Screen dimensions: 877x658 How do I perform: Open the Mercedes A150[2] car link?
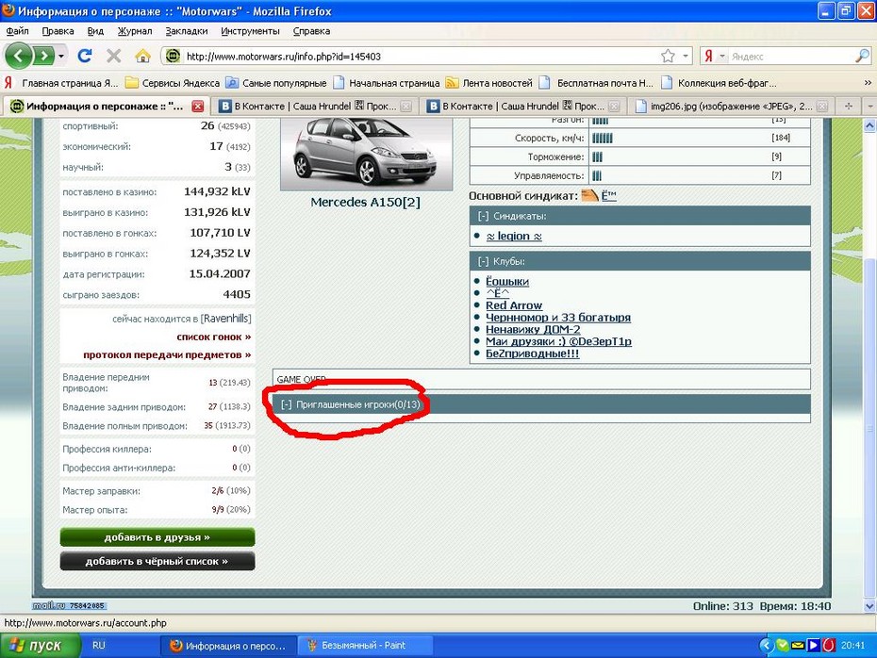(x=365, y=202)
